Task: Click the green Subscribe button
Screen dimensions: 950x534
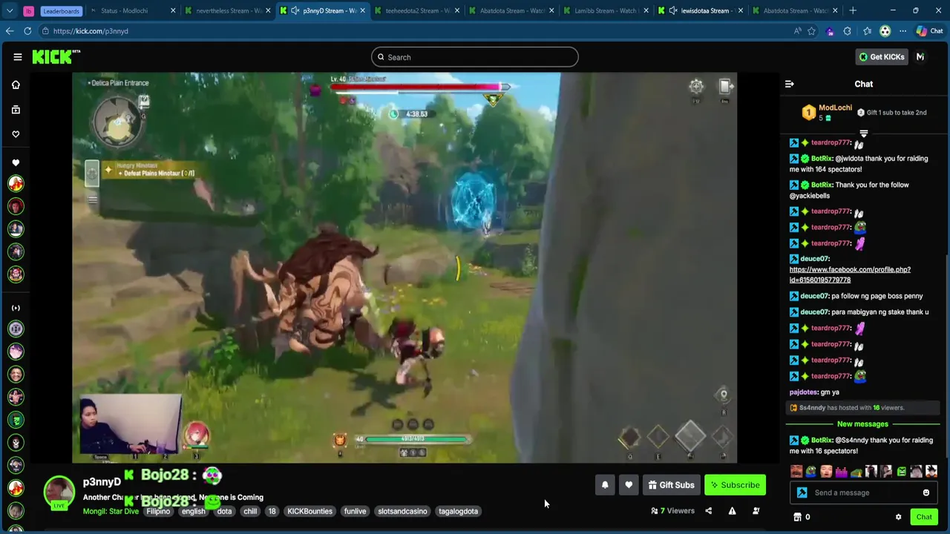Action: point(735,485)
